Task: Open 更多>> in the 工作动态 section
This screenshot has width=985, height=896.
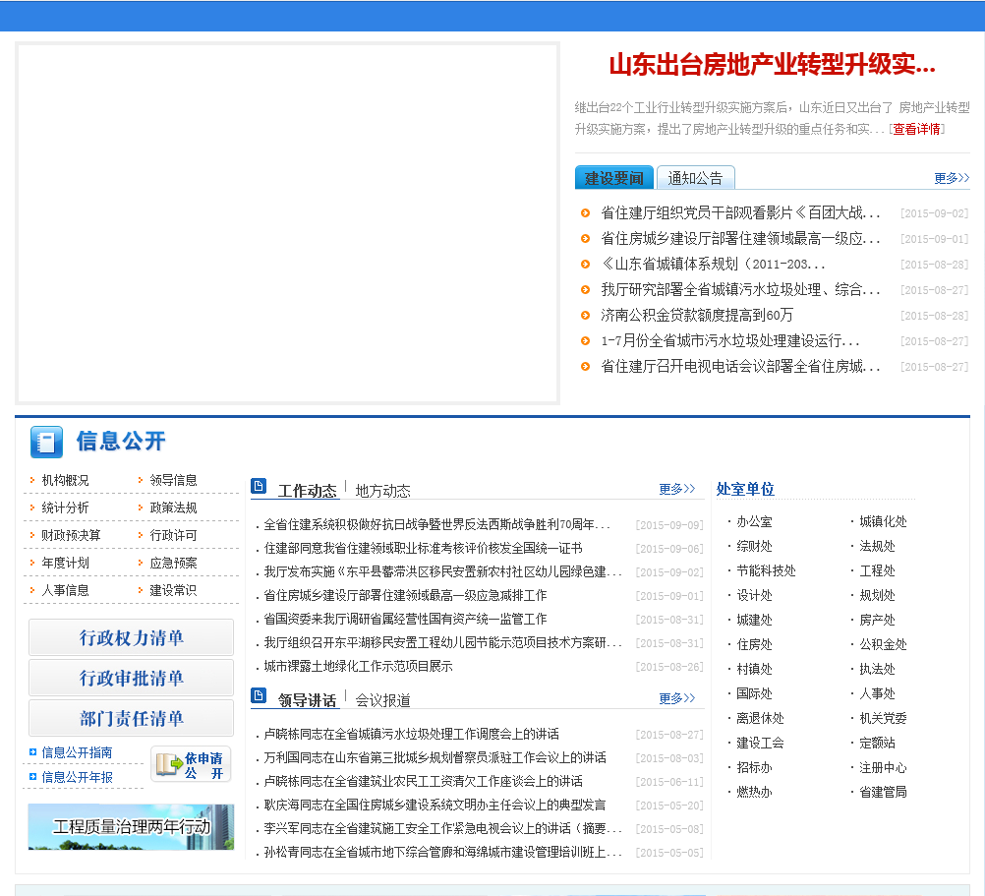Action: coord(677,489)
